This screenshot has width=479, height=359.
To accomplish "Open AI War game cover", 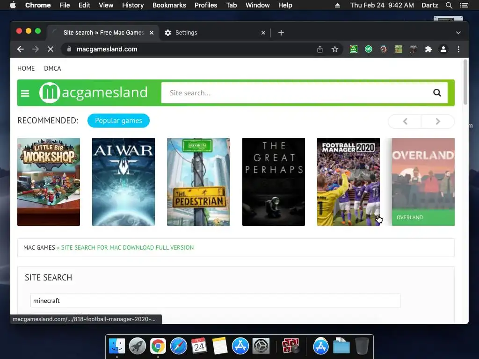I will point(123,182).
